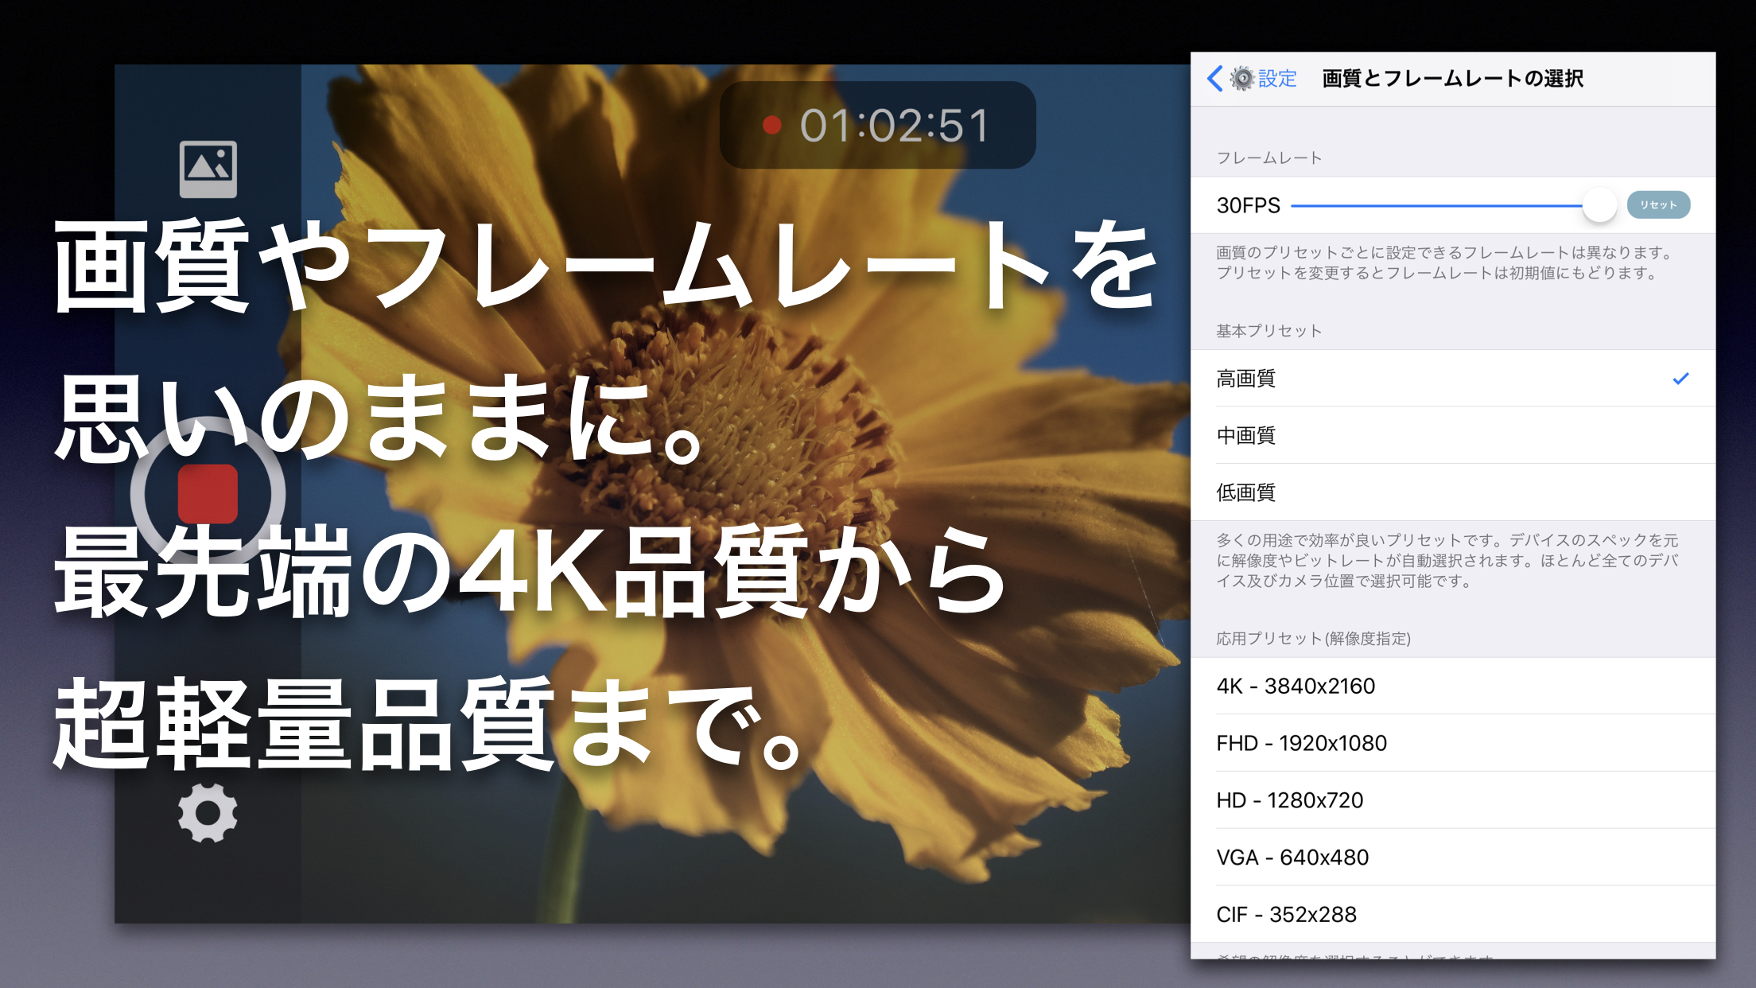
Task: Click the blue checkmark beside 高画質
Action: point(1680,379)
